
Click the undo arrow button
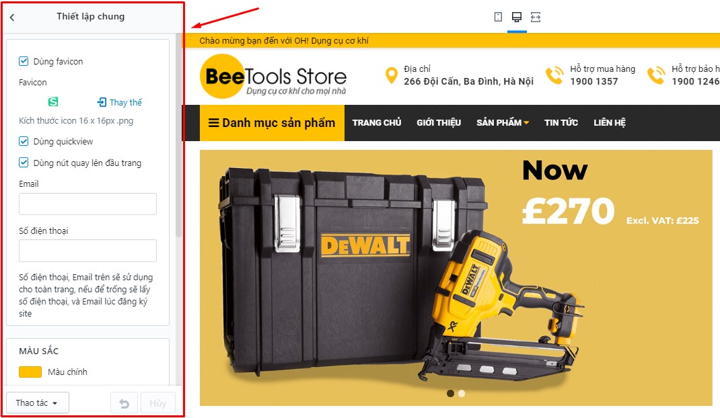coord(124,403)
